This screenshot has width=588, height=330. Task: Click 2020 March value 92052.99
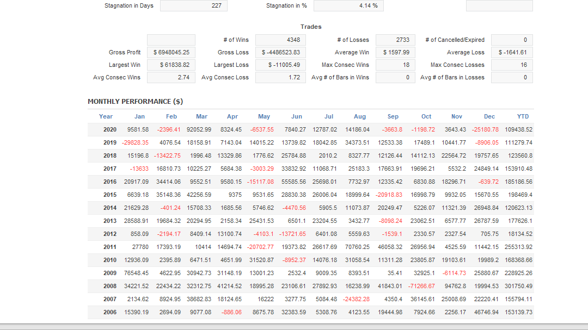(199, 129)
